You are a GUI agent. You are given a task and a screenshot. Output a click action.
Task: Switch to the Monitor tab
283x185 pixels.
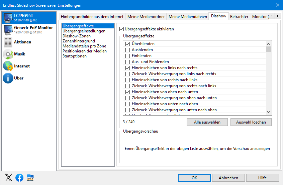pyautogui.click(x=260, y=17)
